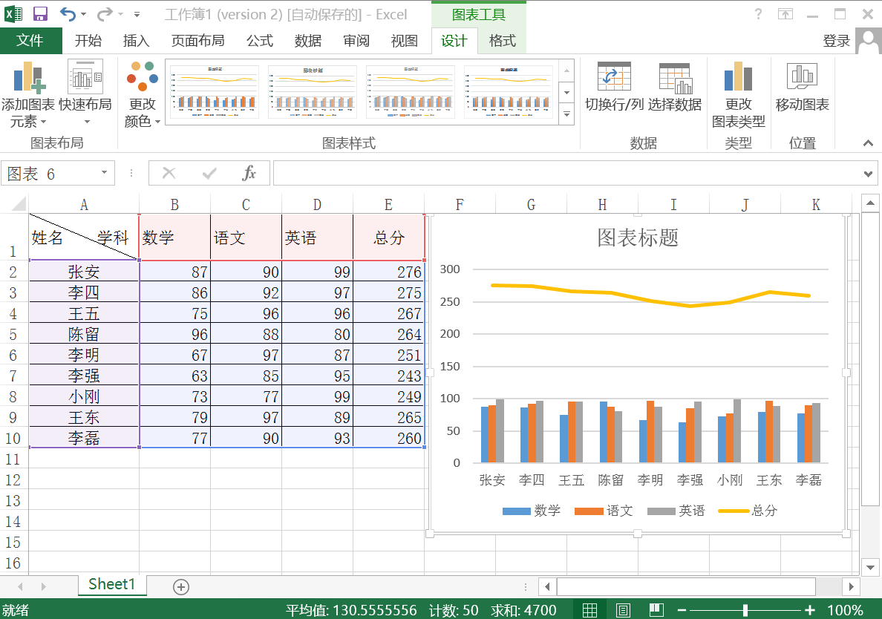882x619 pixels.
Task: Click previous sheet navigation arrow
Action: 21,587
